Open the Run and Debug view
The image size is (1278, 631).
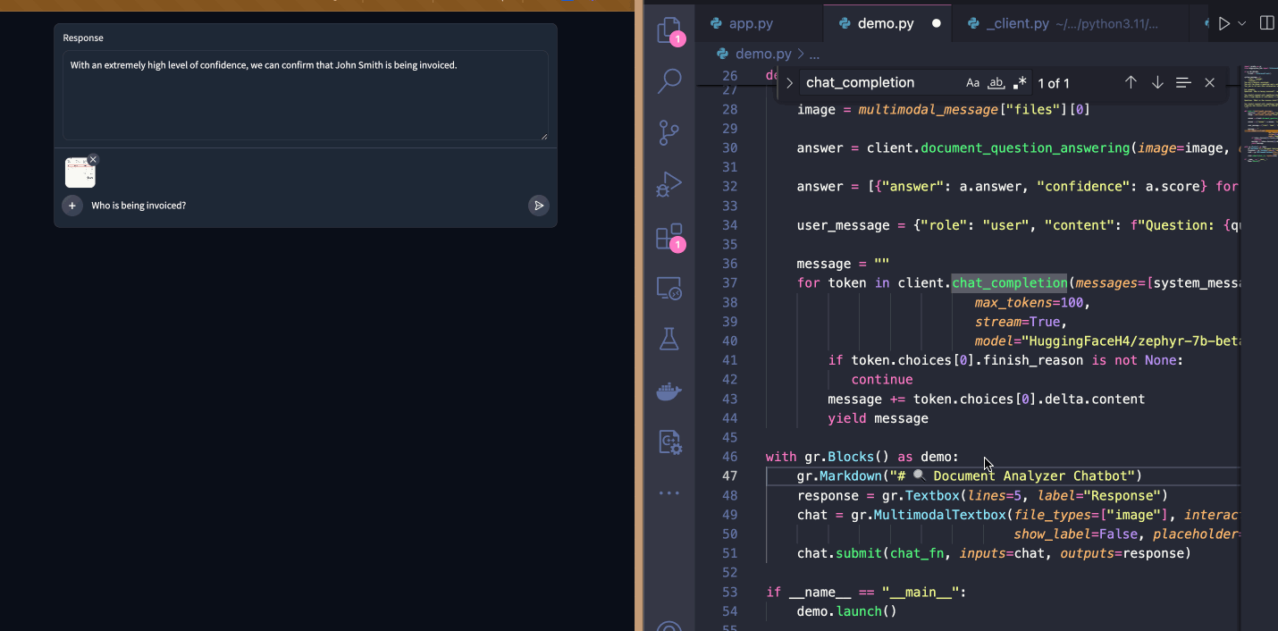point(668,184)
